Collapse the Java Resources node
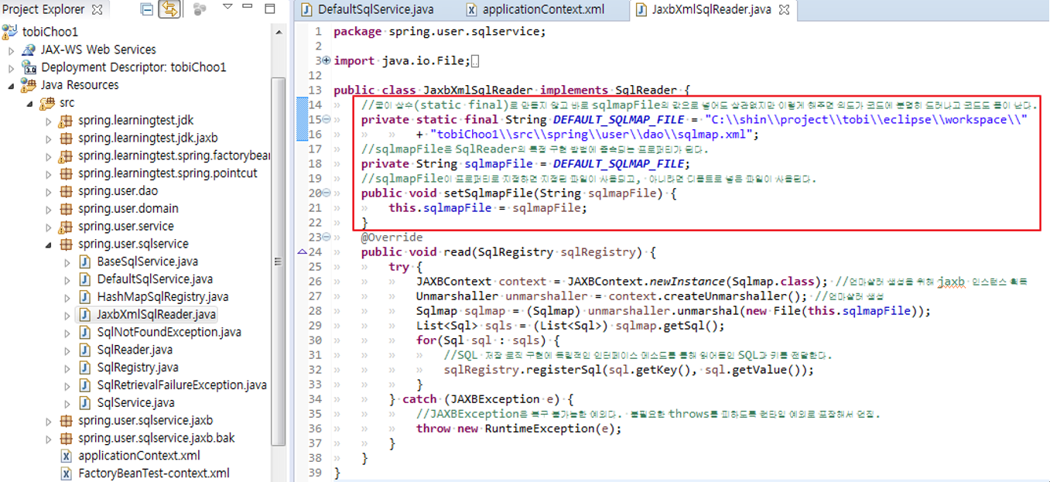Screen dimensions: 1050x482 click(11, 86)
